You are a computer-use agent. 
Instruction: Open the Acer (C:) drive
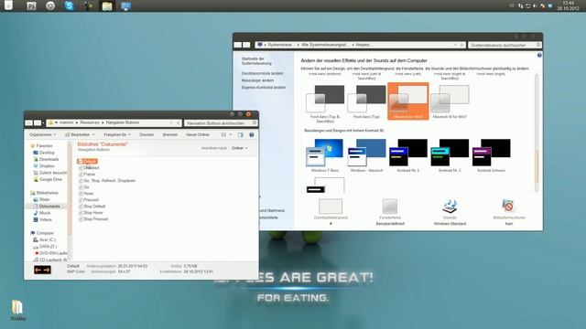pyautogui.click(x=47, y=239)
